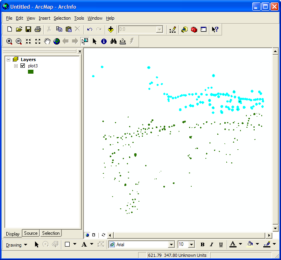Open the font color dropdown arrow

coord(240,244)
